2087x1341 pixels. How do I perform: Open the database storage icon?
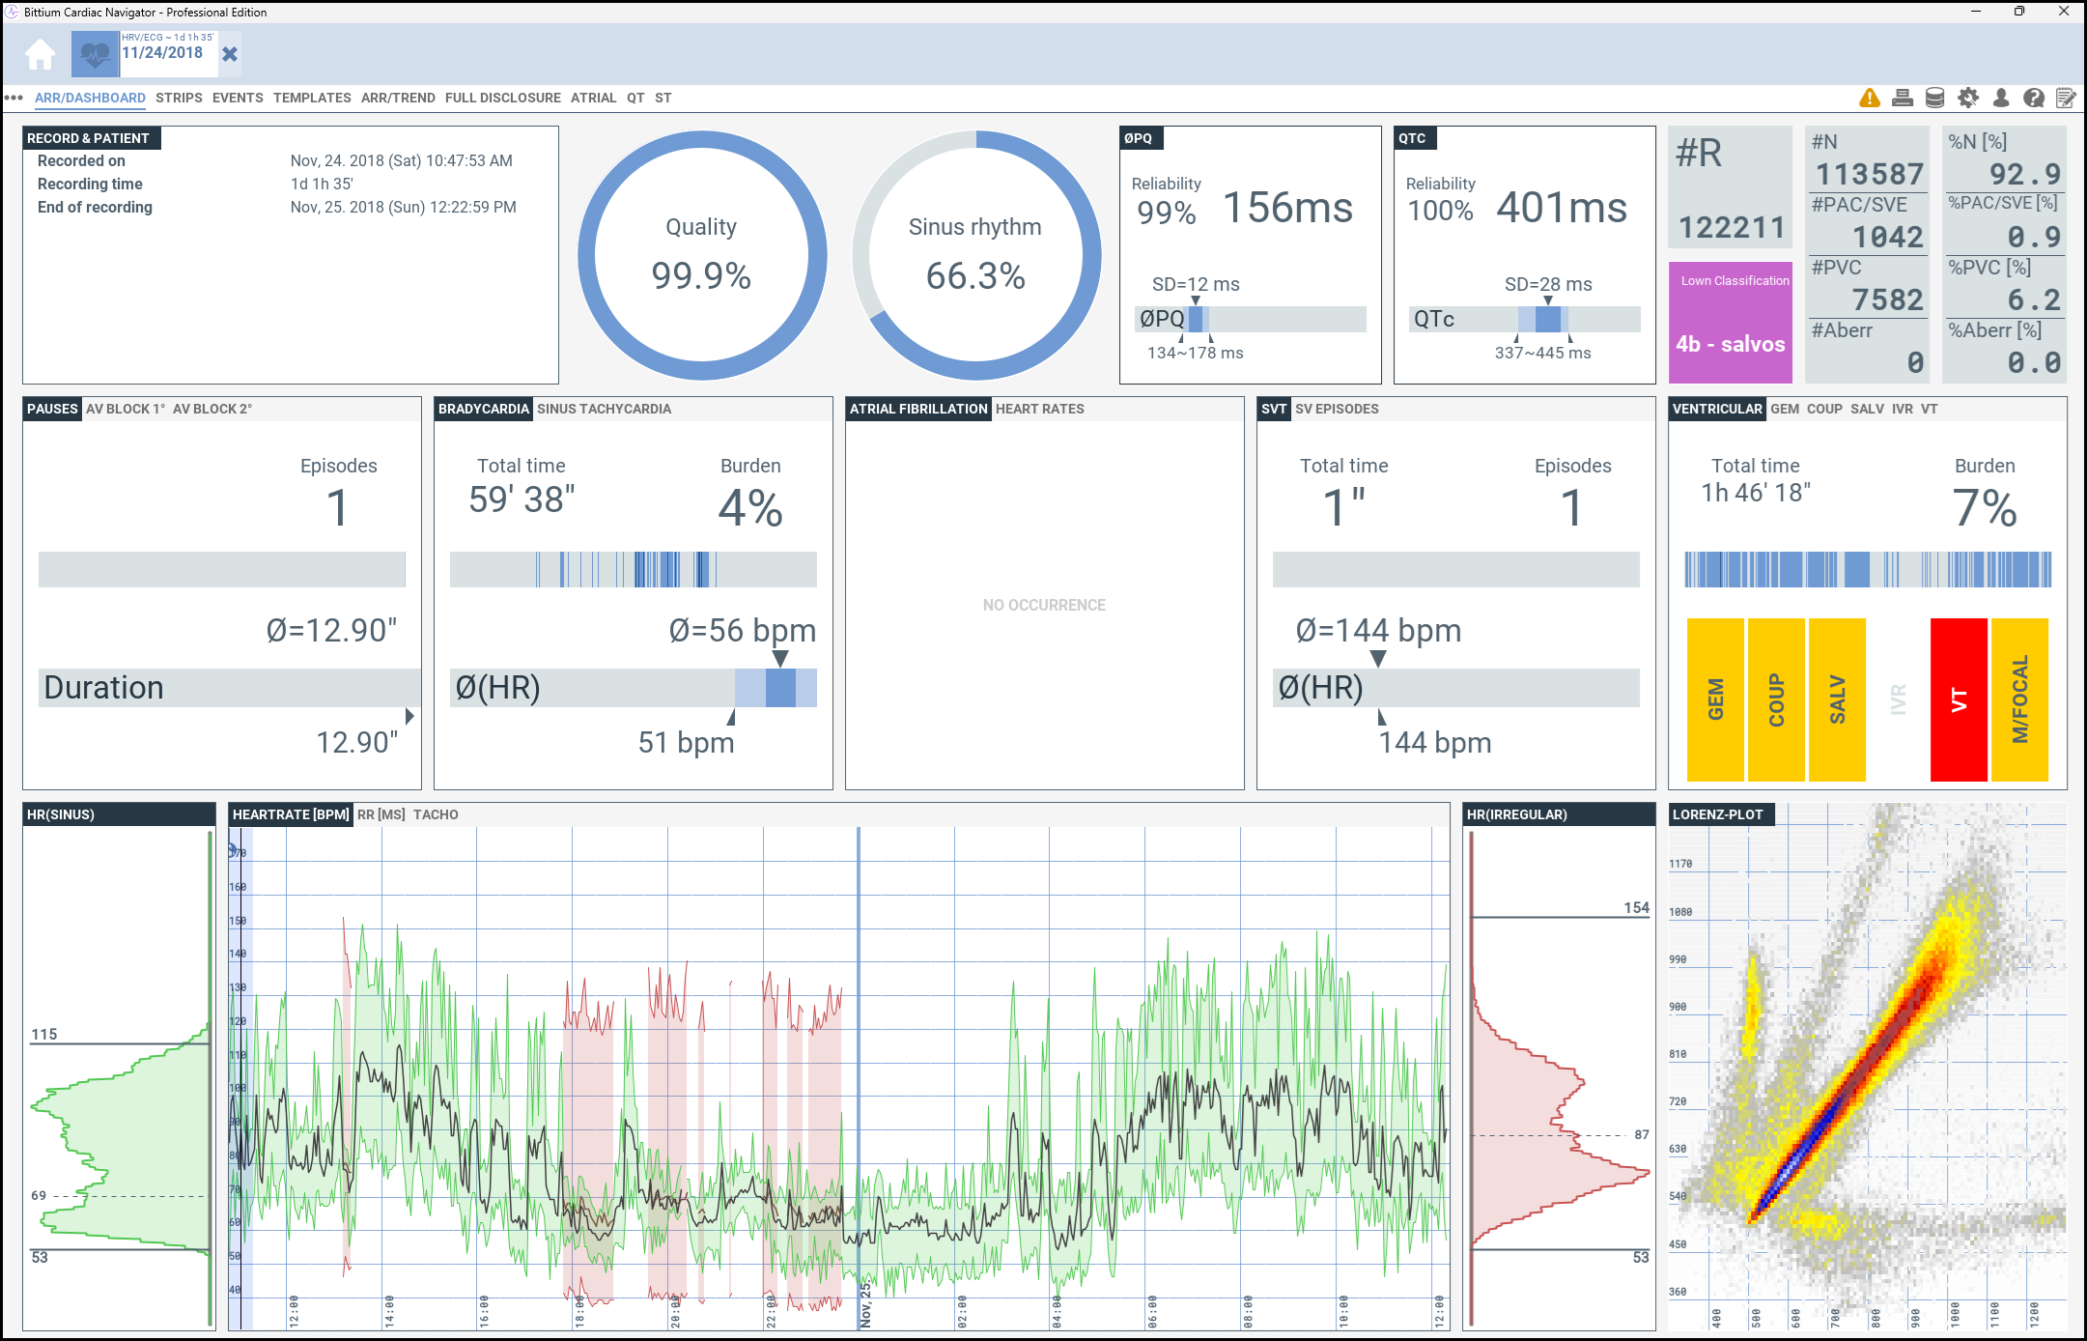coord(1934,98)
